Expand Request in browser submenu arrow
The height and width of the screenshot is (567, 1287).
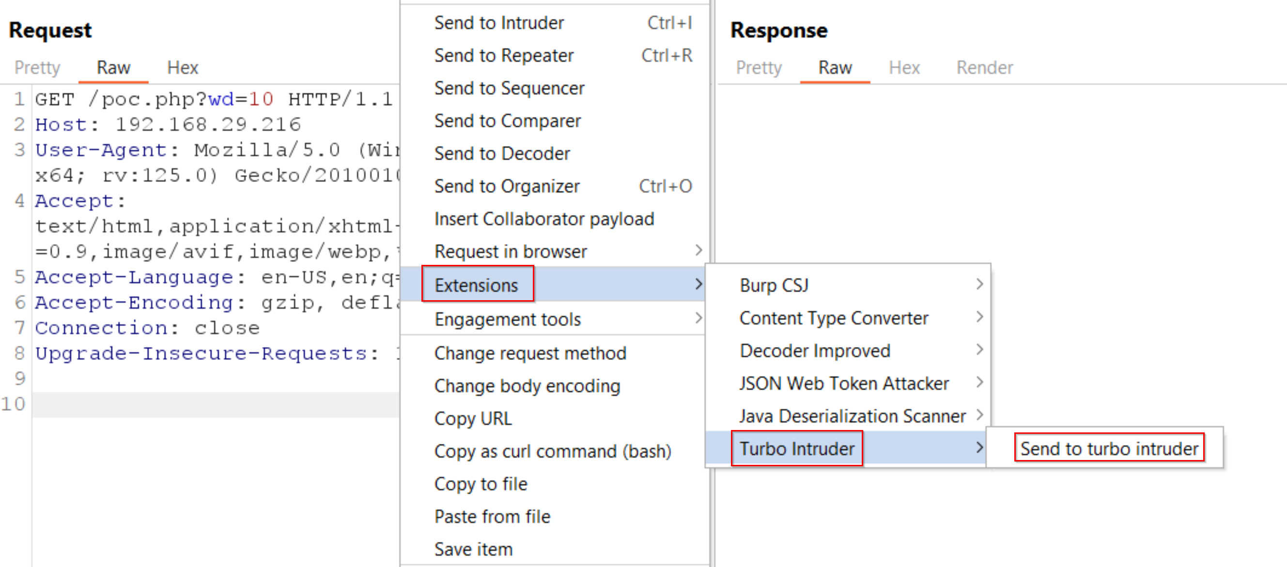[x=698, y=251]
